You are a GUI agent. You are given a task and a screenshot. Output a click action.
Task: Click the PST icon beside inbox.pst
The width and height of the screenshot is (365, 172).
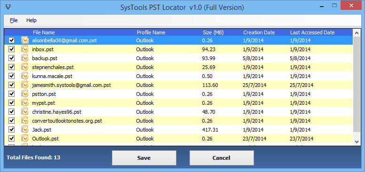click(25, 49)
